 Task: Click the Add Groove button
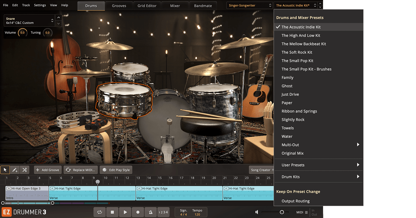[x=48, y=170]
